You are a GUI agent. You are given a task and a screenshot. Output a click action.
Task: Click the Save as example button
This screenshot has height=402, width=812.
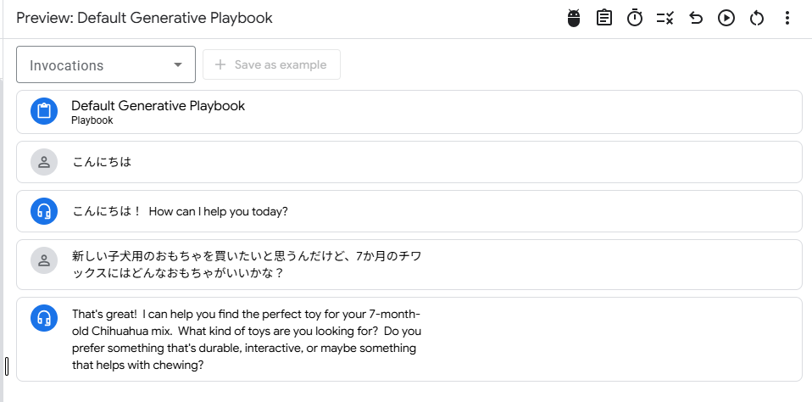[271, 64]
